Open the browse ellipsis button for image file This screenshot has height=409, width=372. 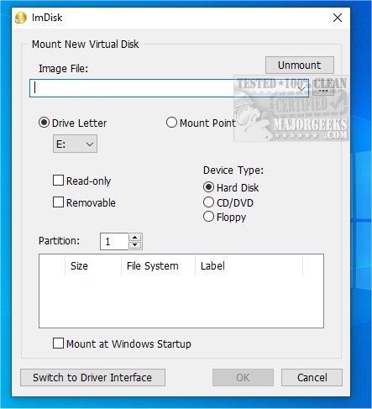point(323,89)
